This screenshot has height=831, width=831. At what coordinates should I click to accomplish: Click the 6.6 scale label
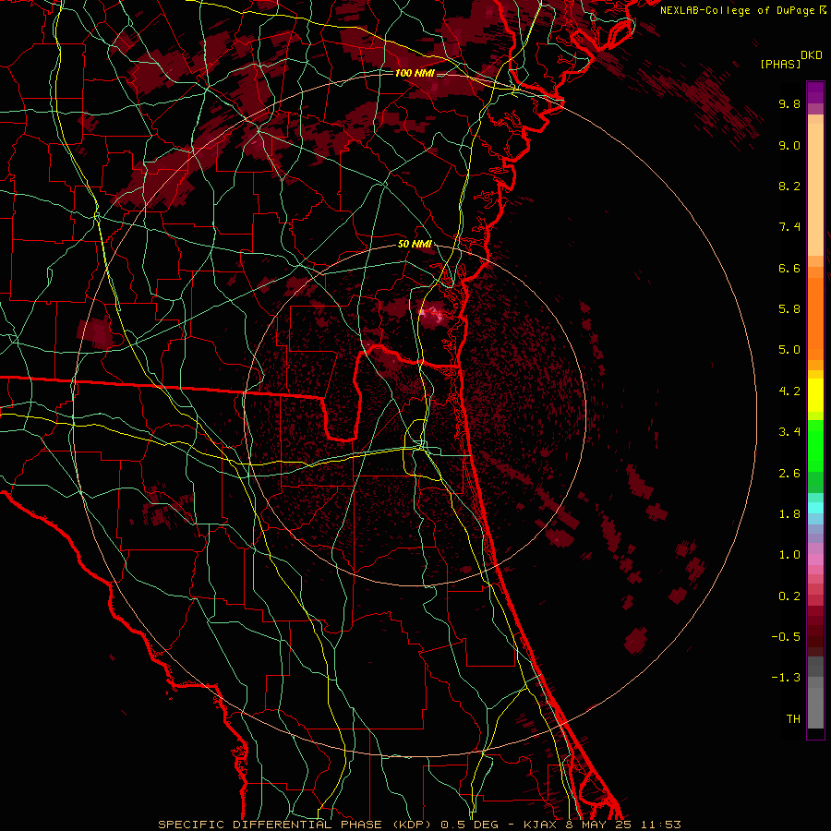[x=789, y=268]
